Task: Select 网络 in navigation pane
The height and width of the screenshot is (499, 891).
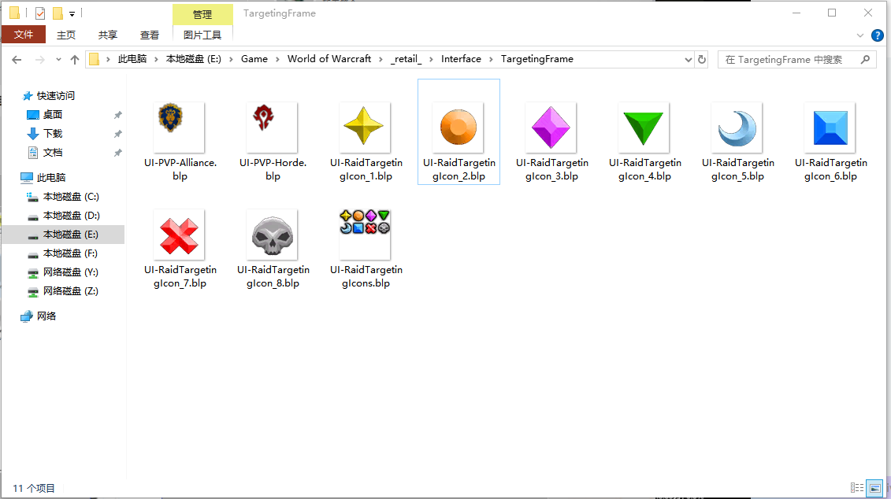Action: 46,316
